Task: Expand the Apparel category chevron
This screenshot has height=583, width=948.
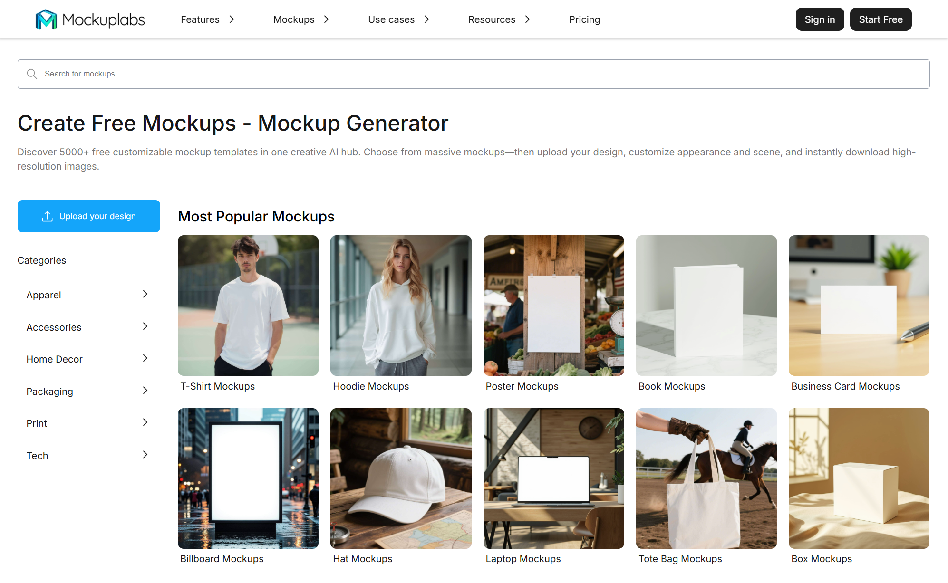Action: [145, 294]
